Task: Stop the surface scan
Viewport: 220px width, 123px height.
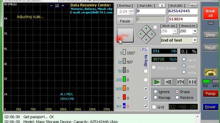Action: 125,35
